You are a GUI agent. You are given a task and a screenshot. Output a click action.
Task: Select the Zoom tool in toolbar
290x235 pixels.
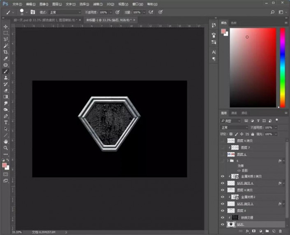pos(6,147)
